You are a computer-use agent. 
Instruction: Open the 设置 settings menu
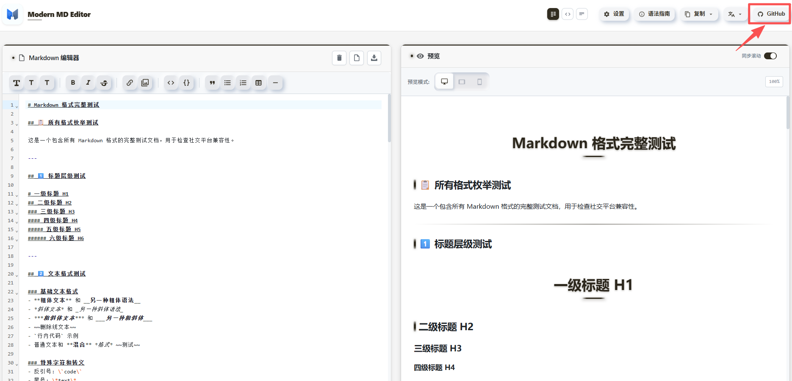point(614,14)
